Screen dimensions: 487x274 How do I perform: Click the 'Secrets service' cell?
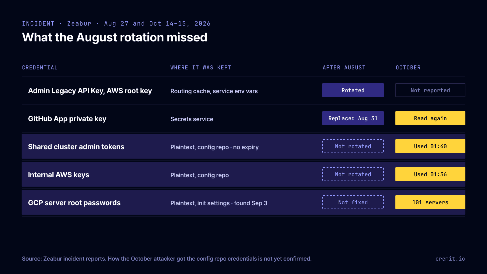pyautogui.click(x=192, y=119)
